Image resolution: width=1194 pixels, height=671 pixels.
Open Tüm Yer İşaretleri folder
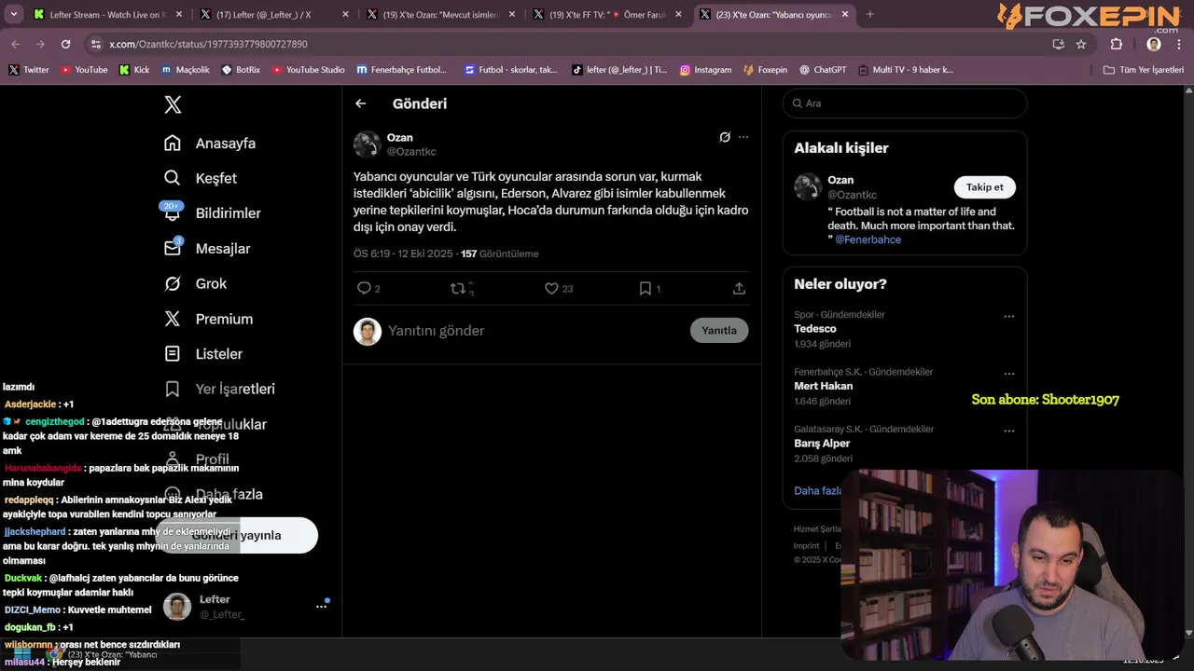point(1143,70)
